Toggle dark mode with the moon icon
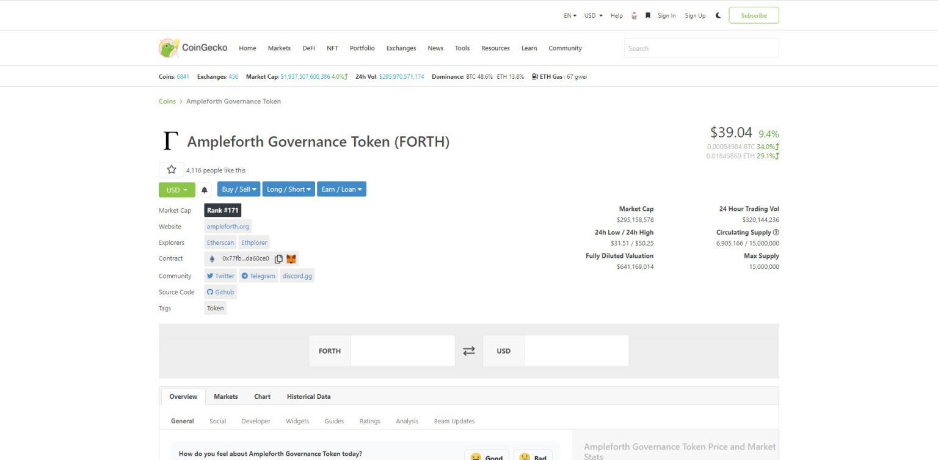938x460 pixels. (718, 15)
